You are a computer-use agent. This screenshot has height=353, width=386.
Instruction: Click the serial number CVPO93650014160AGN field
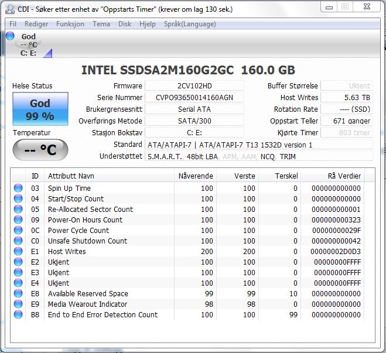click(194, 98)
